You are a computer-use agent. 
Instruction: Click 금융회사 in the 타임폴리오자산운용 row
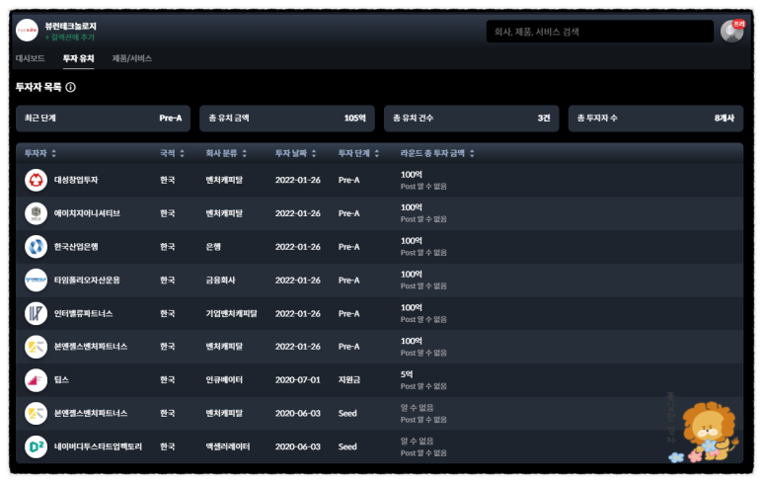(x=220, y=280)
